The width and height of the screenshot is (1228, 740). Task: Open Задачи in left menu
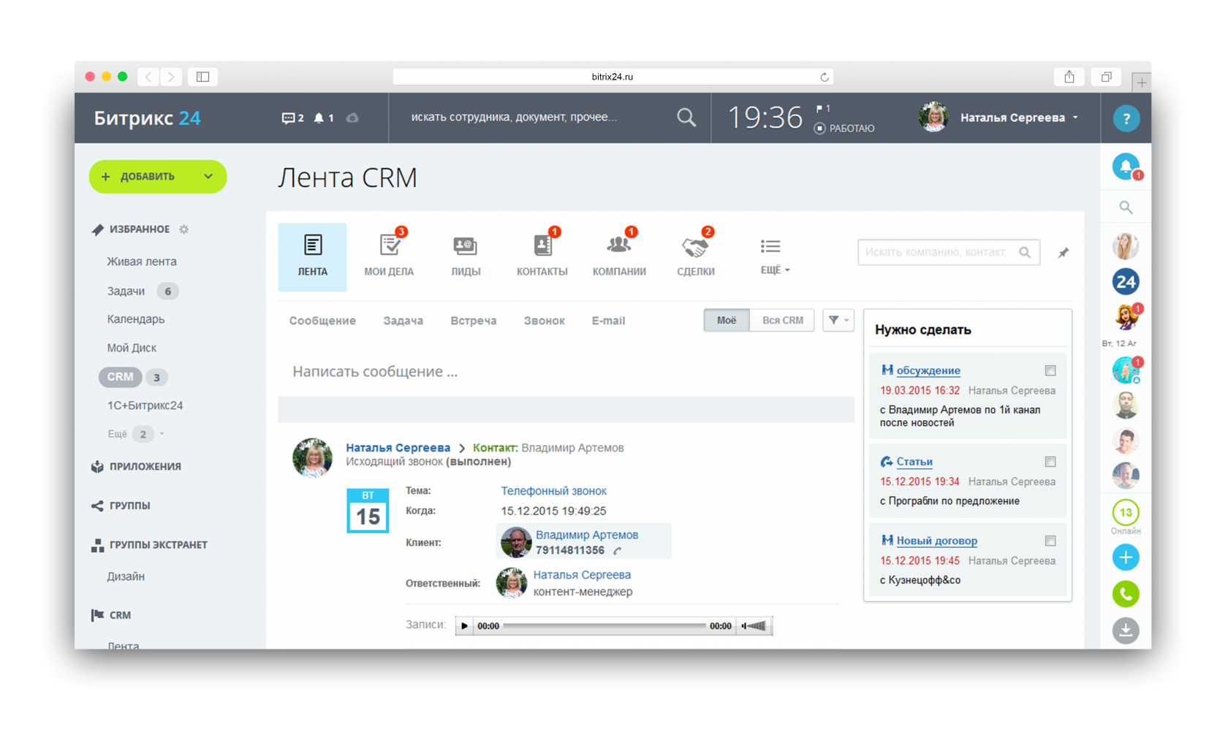click(x=126, y=291)
